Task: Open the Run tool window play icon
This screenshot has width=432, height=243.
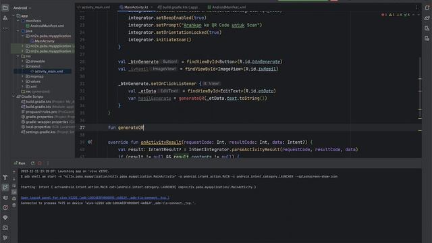Action: pyautogui.click(x=5, y=188)
